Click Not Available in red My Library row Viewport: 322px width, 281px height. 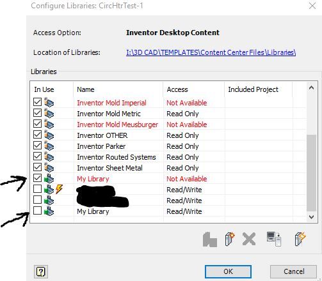point(187,179)
